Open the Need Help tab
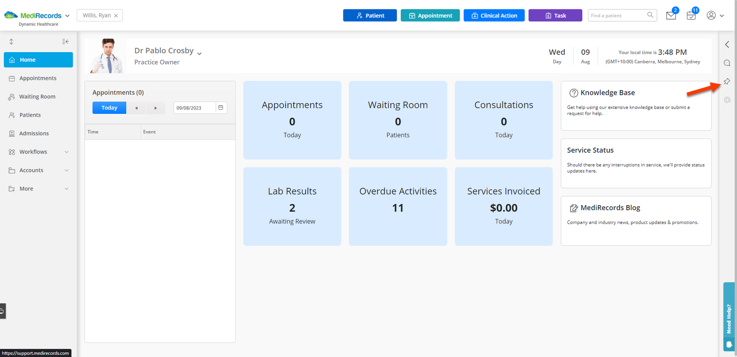This screenshot has width=737, height=357. pos(729,316)
